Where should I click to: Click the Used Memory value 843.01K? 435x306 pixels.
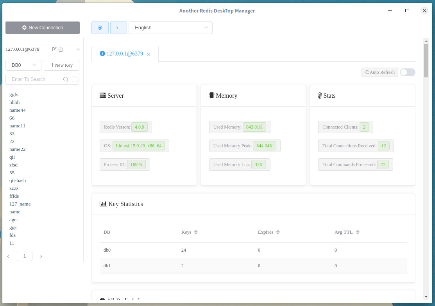tap(254, 127)
